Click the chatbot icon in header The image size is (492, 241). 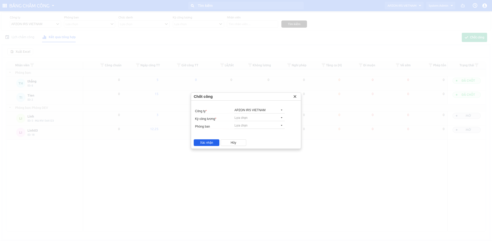click(x=463, y=6)
